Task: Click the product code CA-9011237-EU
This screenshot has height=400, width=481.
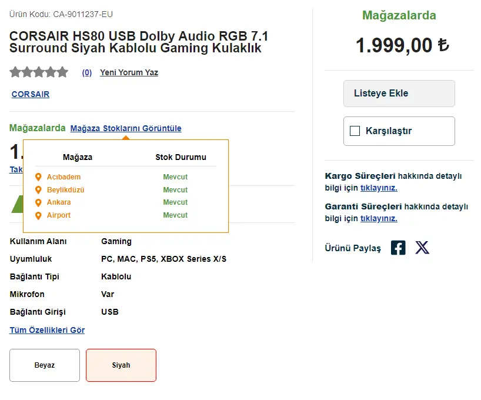Action: [83, 15]
